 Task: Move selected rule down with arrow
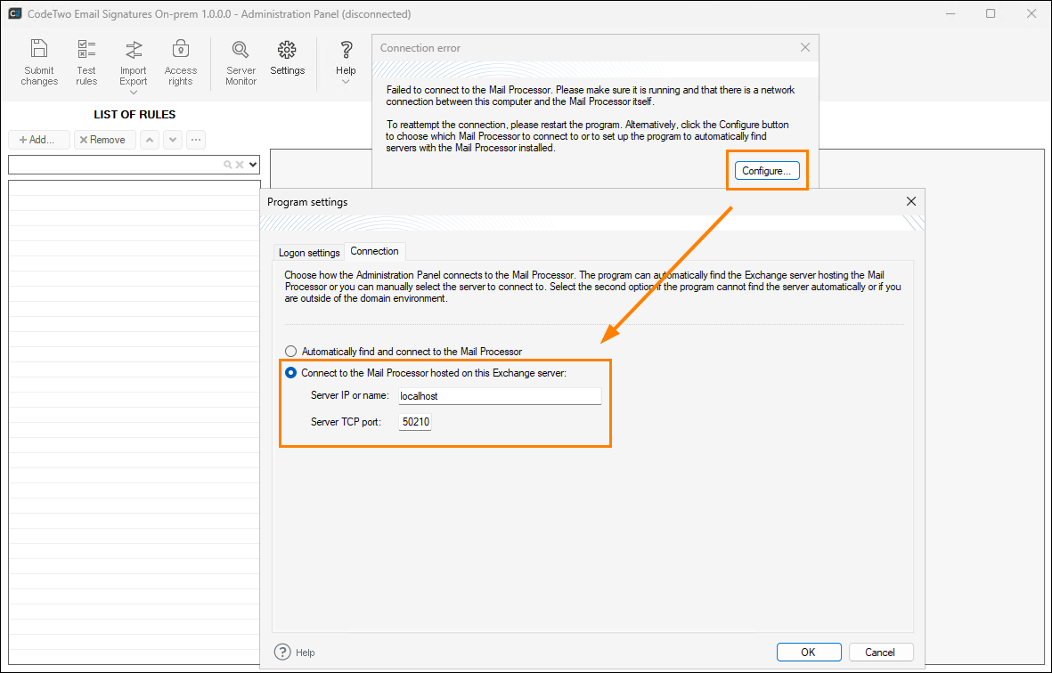[173, 140]
